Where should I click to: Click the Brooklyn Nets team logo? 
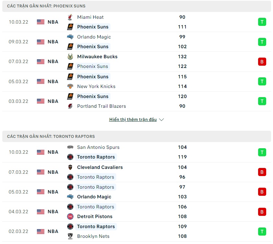click(70, 236)
